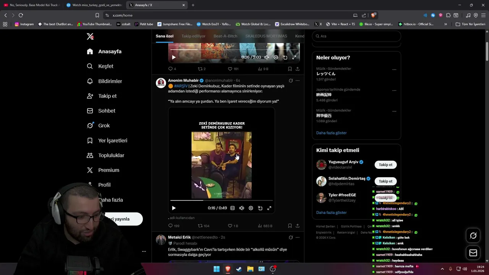Seek on the Zeki Demirkubuz video progress bar

tap(222, 200)
